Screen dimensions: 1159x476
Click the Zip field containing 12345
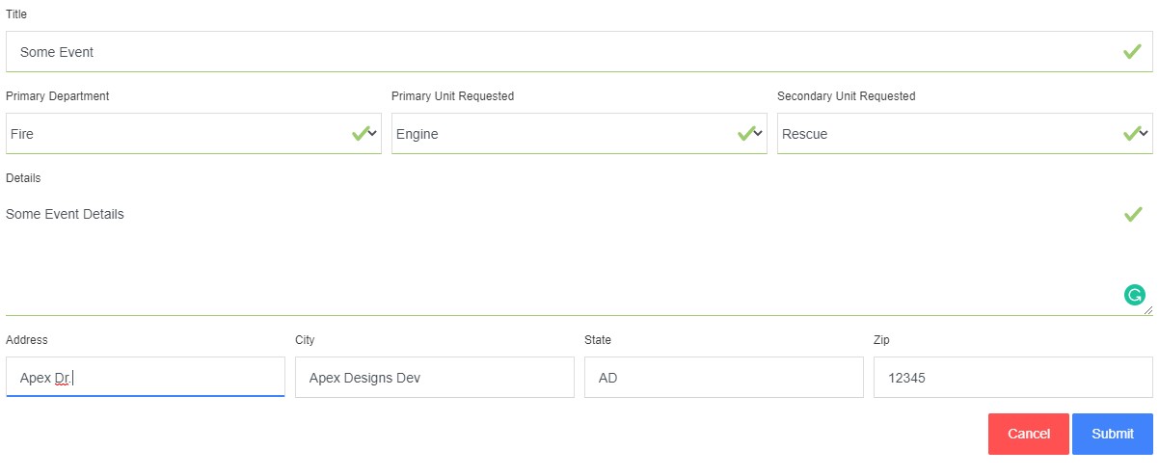point(1012,378)
